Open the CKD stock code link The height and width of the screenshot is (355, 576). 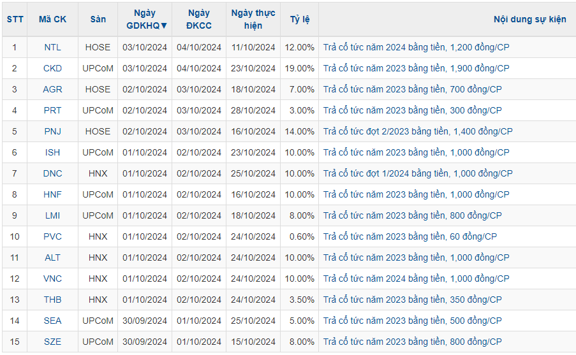tap(53, 68)
